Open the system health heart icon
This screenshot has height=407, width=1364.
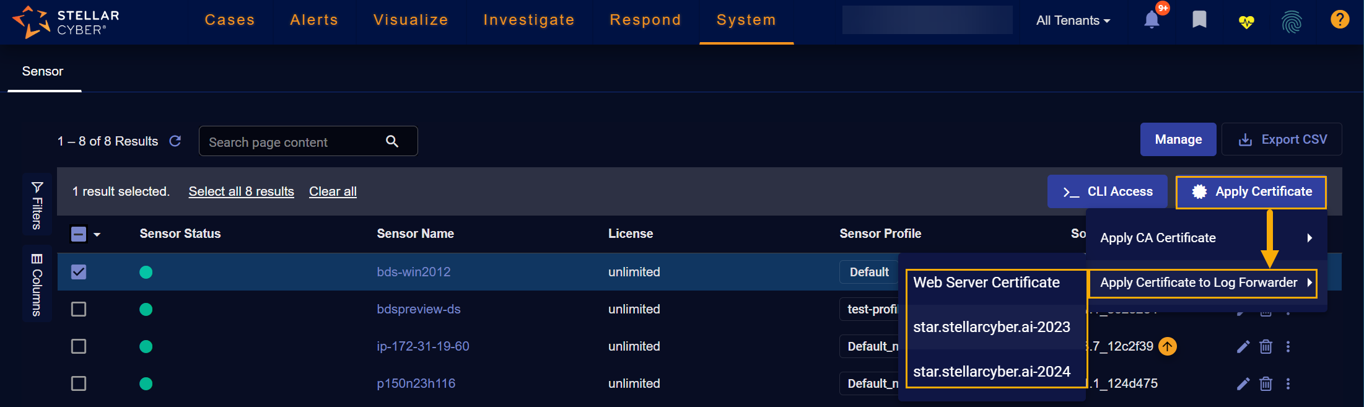tap(1246, 22)
